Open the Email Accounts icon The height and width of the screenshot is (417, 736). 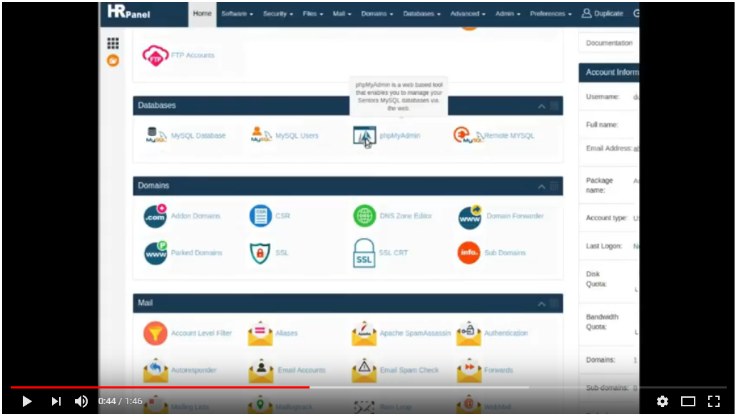point(261,370)
